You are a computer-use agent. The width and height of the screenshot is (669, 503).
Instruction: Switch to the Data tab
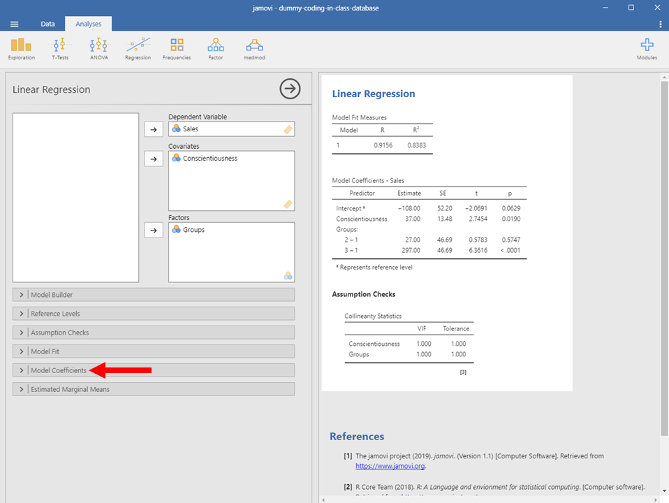[47, 24]
